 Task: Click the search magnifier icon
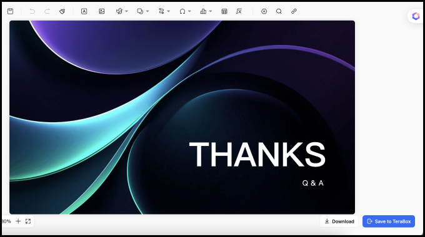coord(279,11)
